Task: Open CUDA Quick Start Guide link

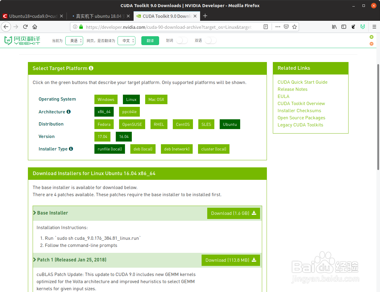Action: [x=303, y=82]
